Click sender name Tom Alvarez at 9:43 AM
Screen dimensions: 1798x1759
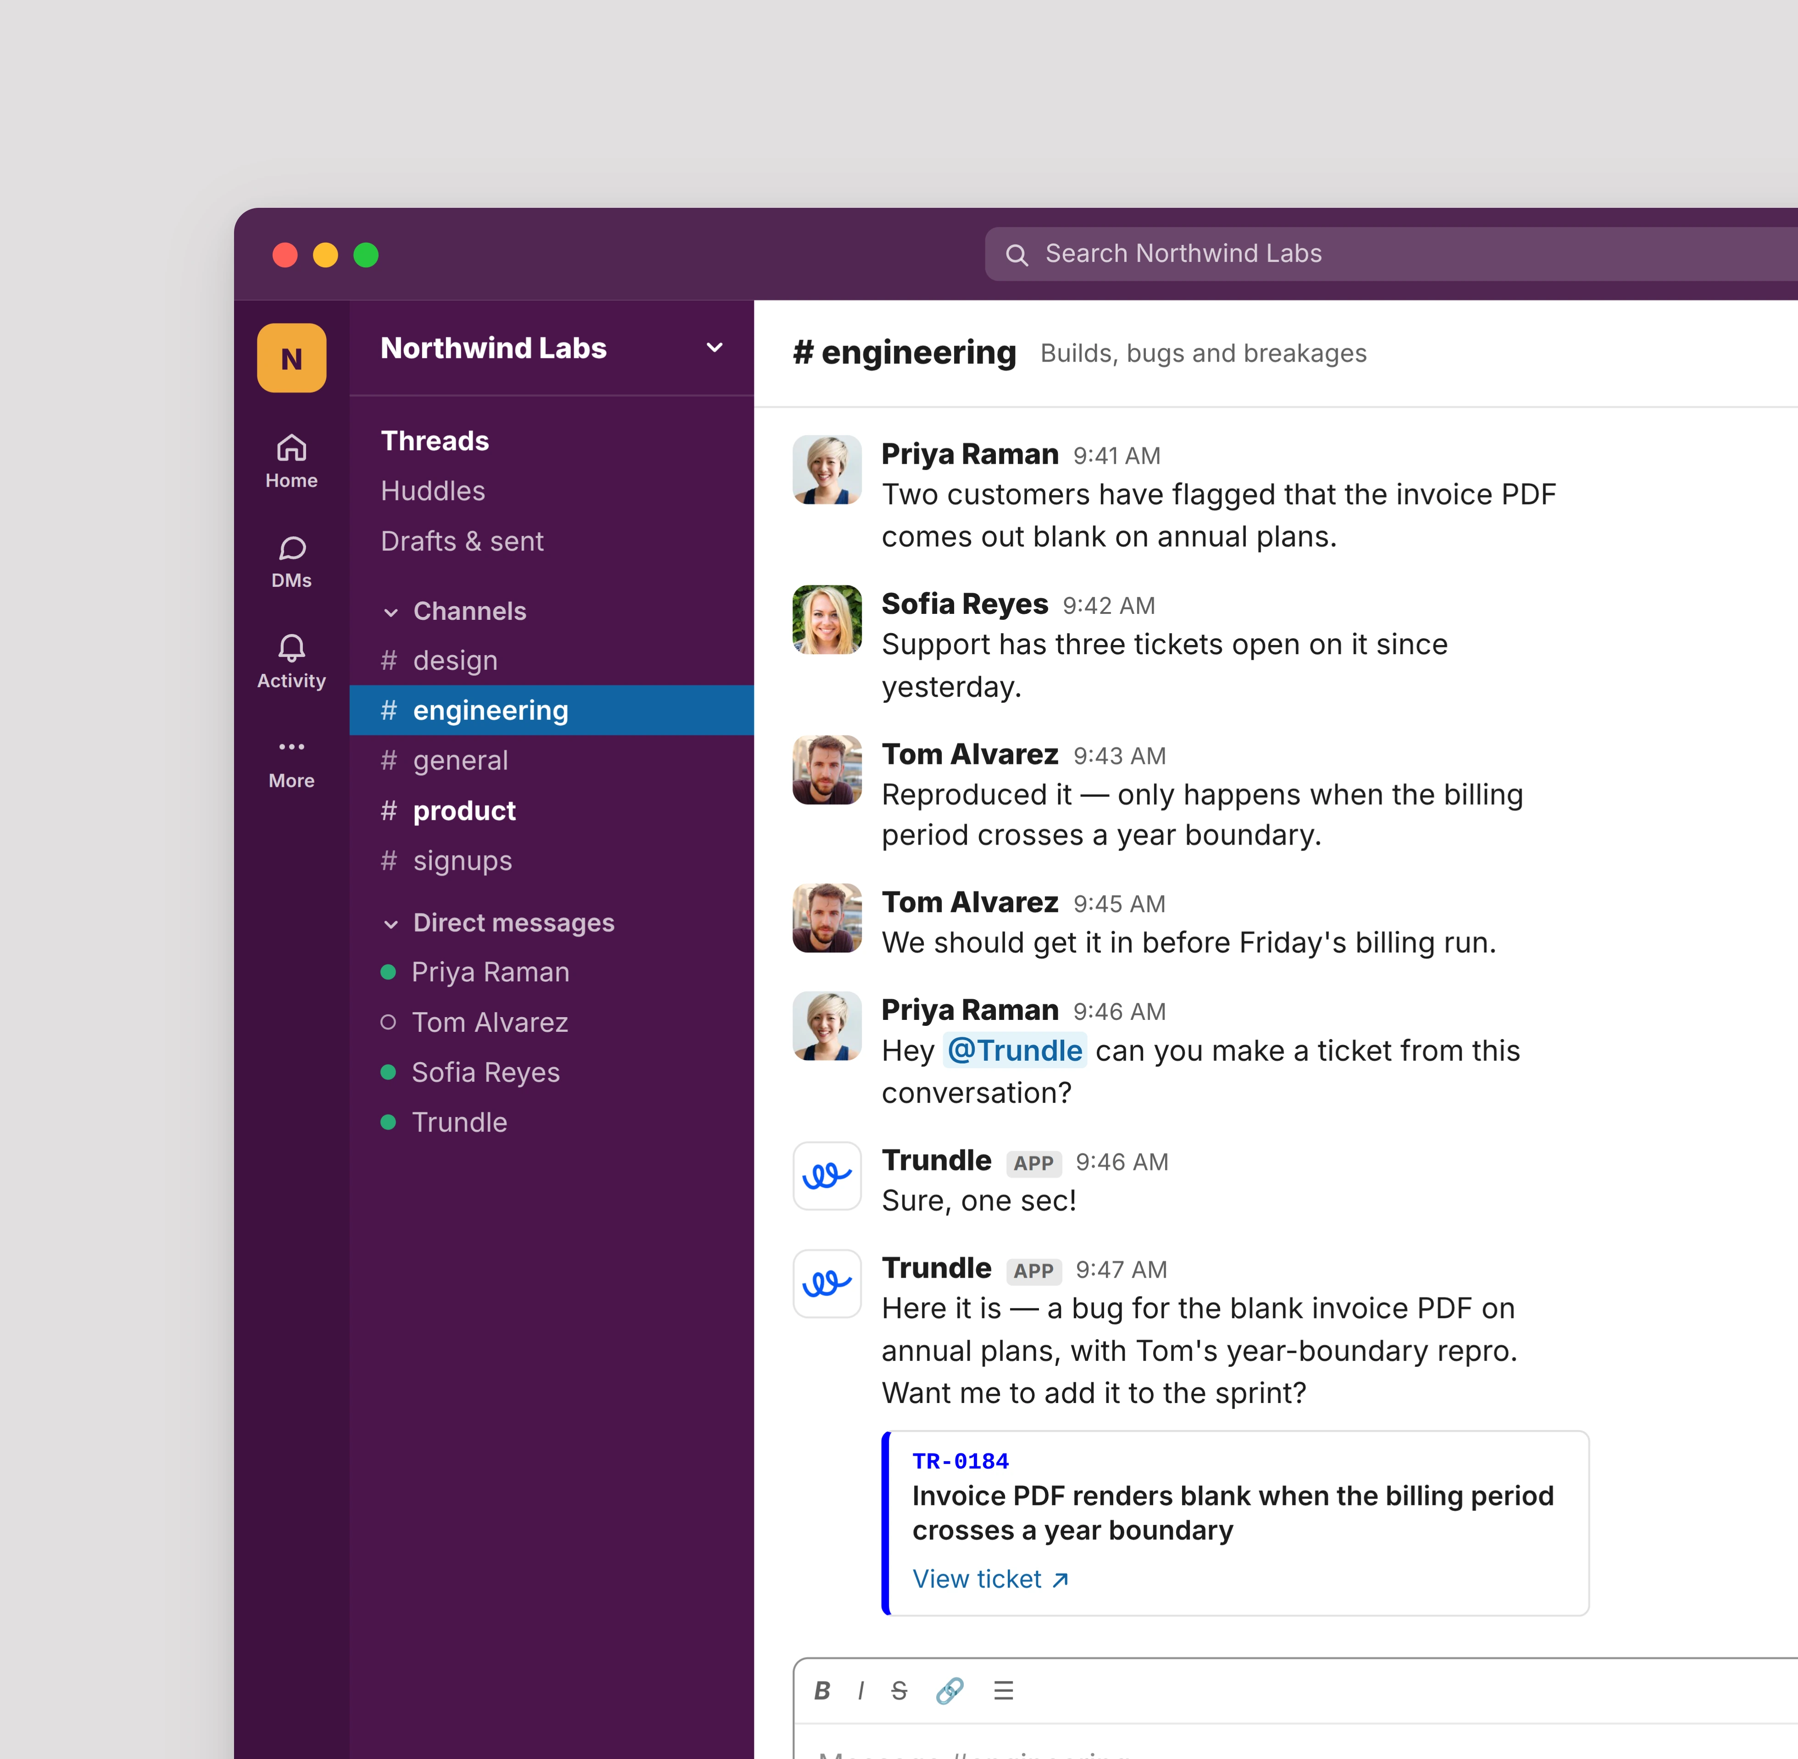click(x=969, y=754)
